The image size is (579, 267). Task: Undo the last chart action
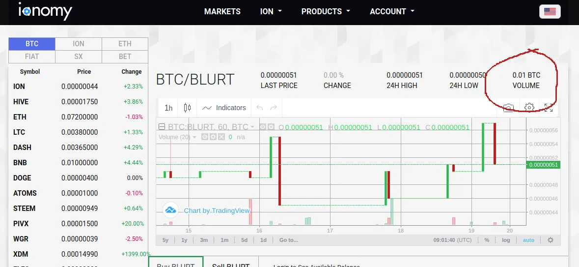[260, 108]
